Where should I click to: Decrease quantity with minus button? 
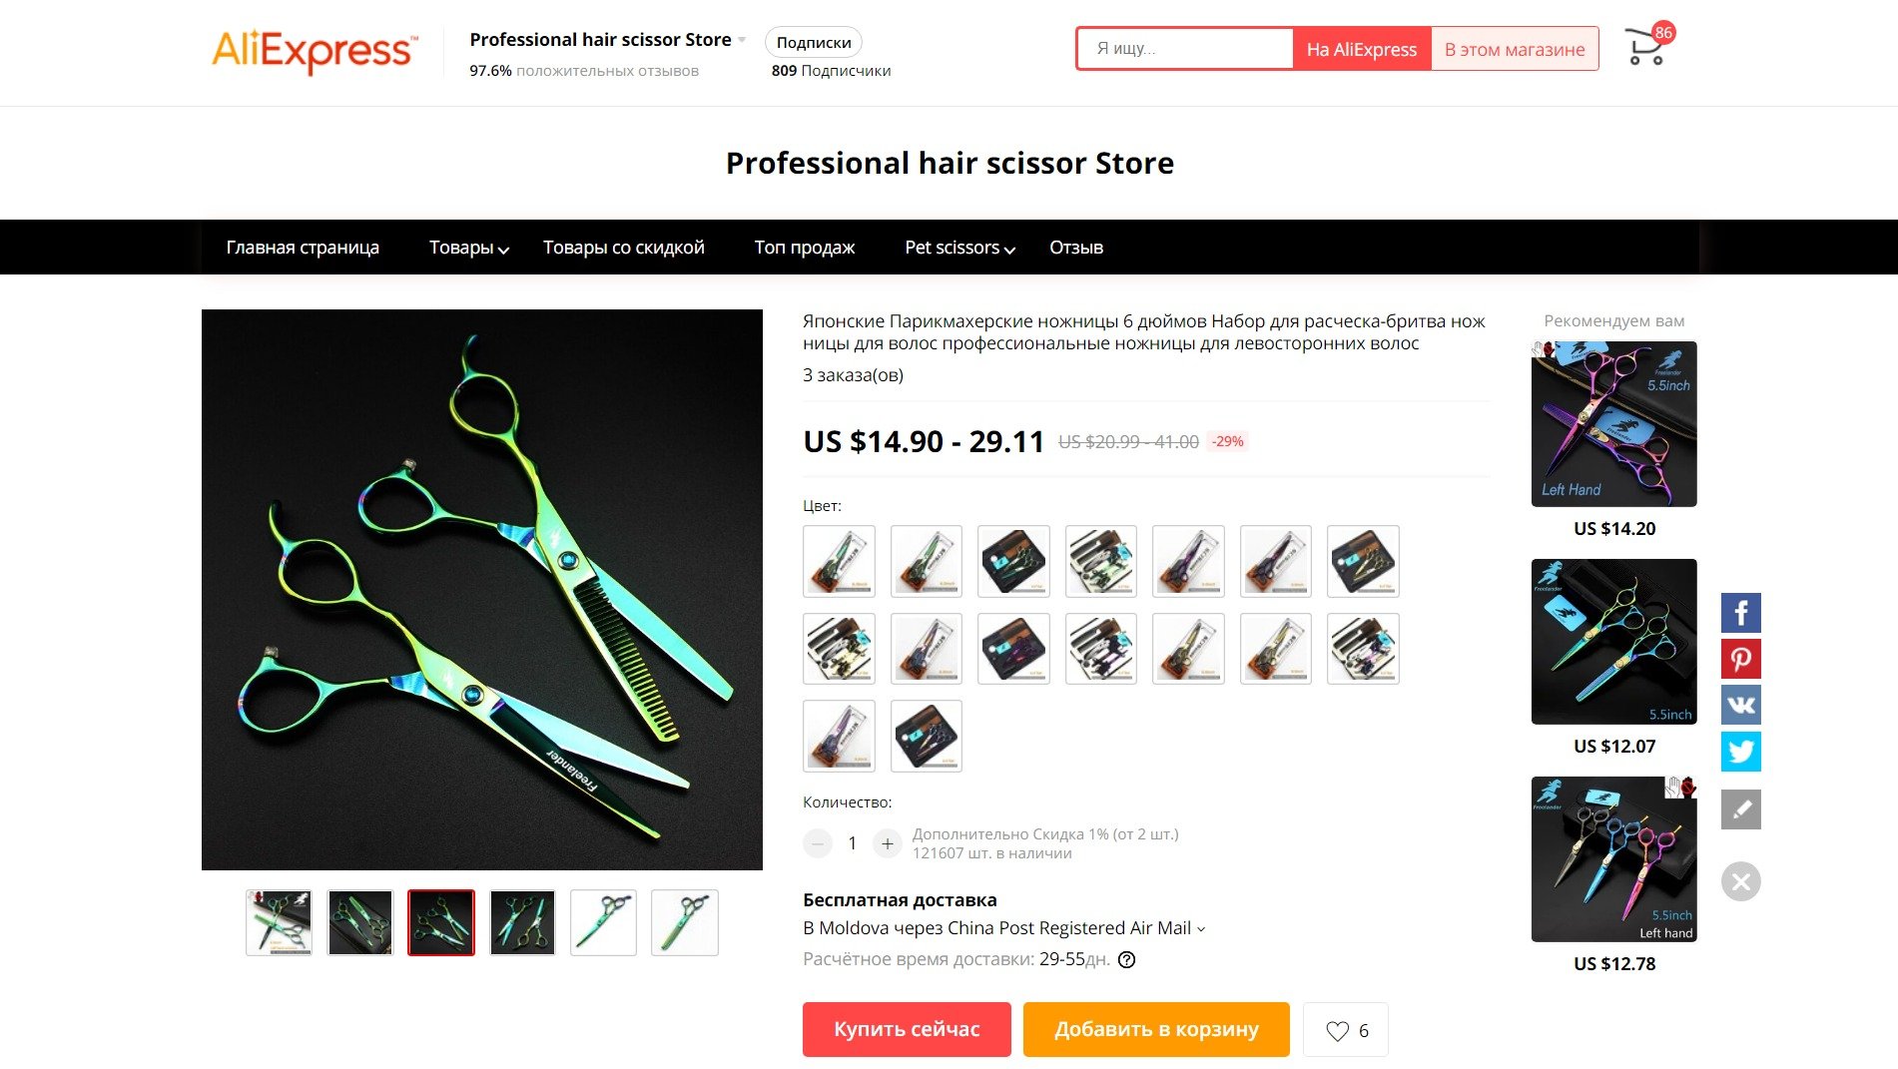818,843
